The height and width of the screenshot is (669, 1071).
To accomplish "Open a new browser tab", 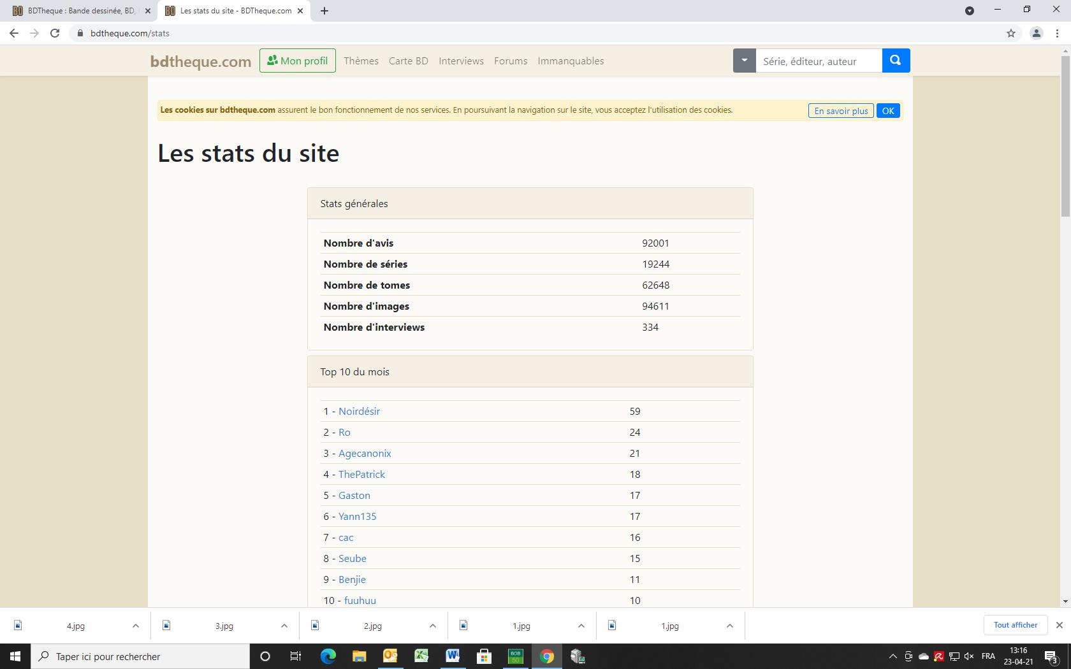I will click(324, 11).
